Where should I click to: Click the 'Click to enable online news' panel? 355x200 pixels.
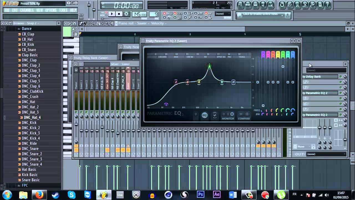(x=263, y=15)
